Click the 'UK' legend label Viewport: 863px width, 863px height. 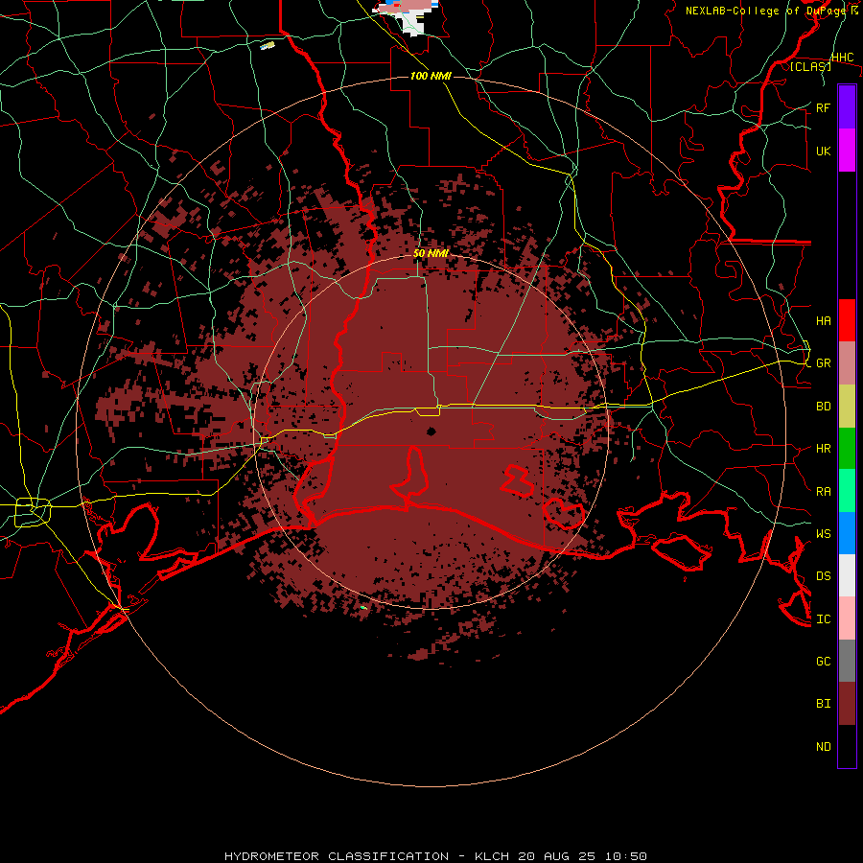pyautogui.click(x=824, y=151)
